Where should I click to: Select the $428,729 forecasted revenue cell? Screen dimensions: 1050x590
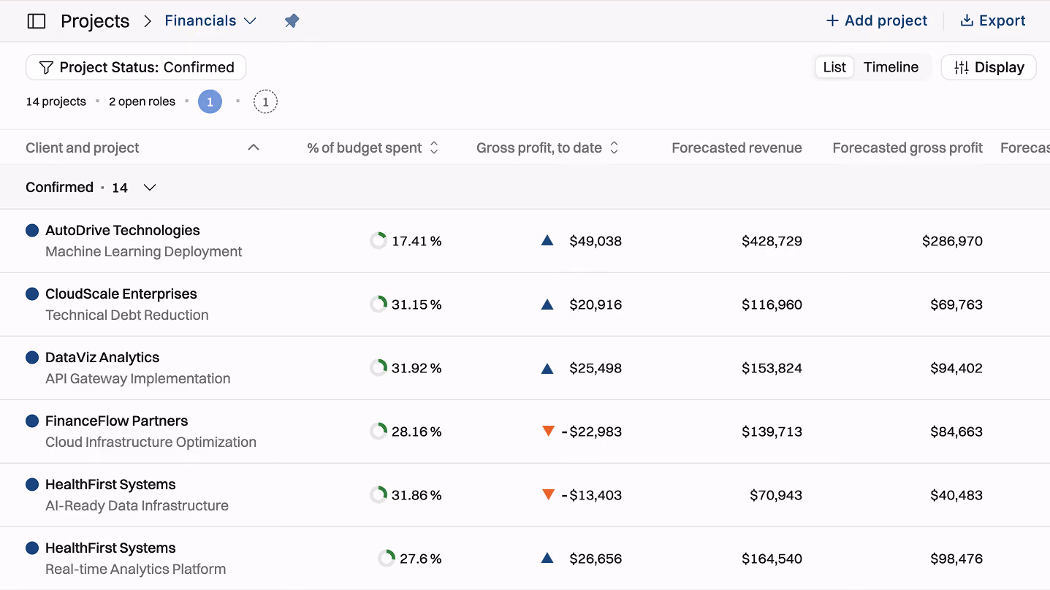772,241
